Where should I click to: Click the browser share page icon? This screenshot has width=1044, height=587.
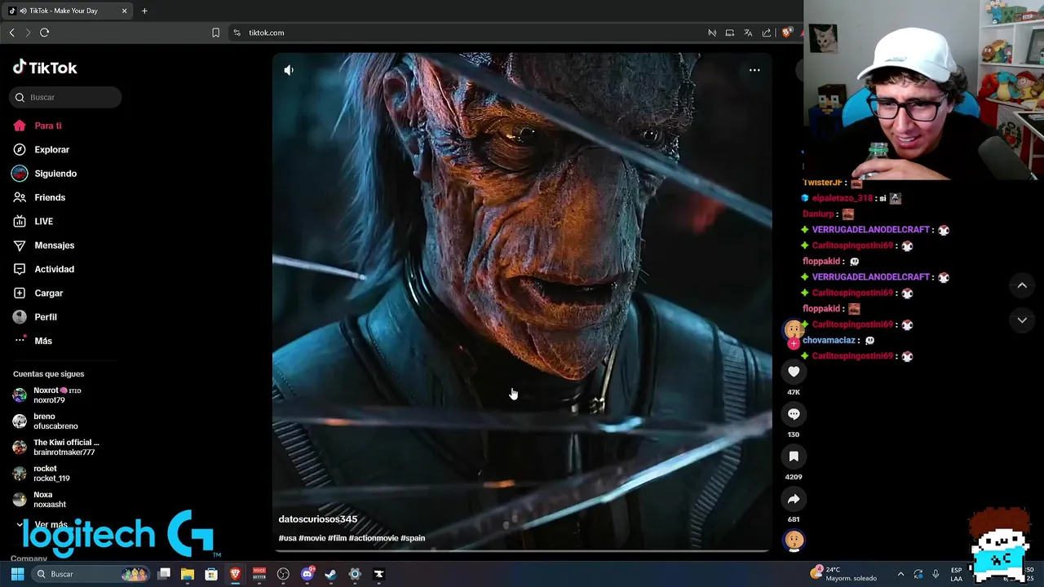(x=767, y=33)
